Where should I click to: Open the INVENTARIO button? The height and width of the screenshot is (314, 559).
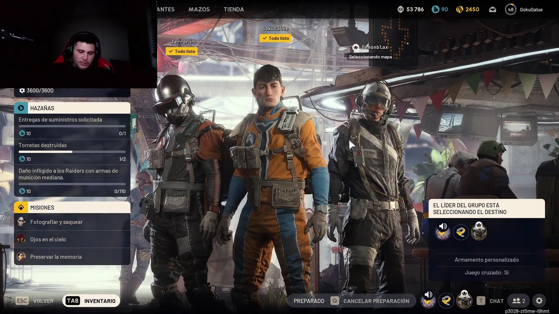(x=91, y=301)
